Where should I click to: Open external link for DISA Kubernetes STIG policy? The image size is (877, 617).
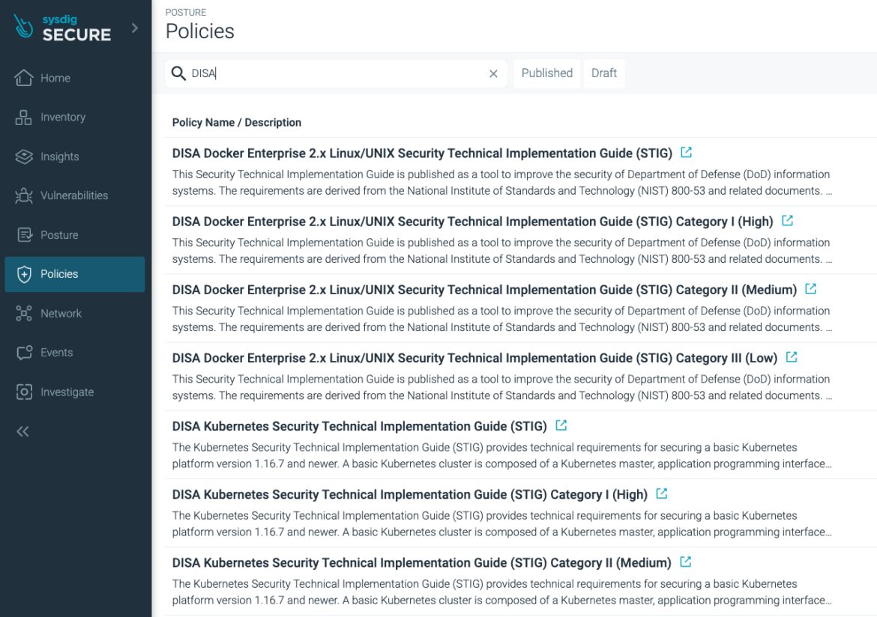coord(561,425)
